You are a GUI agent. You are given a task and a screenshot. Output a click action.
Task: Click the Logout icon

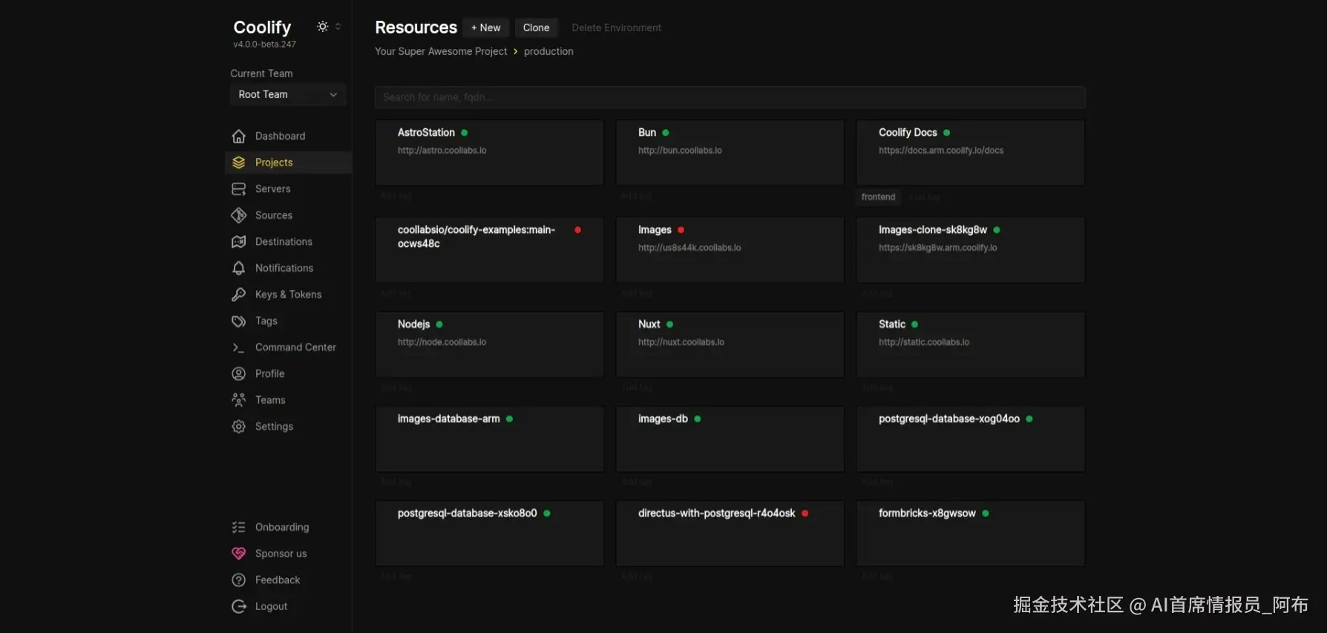pyautogui.click(x=238, y=606)
